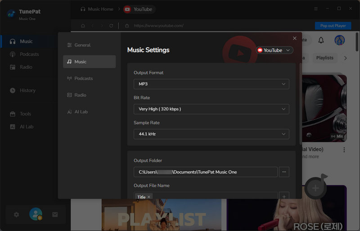Open History in the left sidebar

pos(27,90)
